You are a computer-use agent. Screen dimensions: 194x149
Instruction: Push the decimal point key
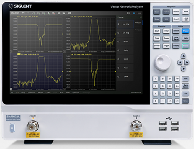[163, 101]
